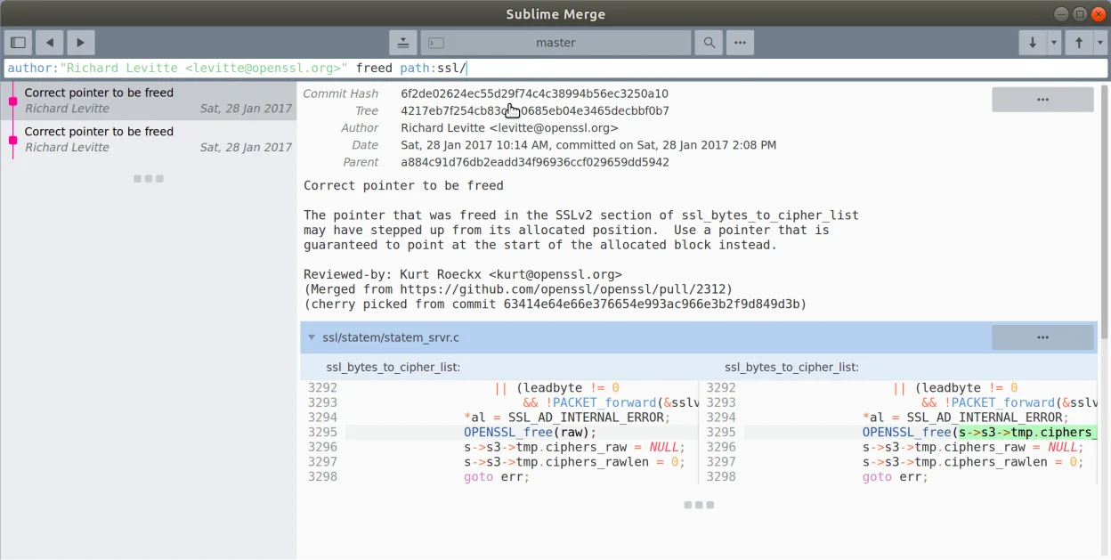
Task: Click the 'Reviewed-by: Kurt Roeckx' line
Action: [463, 274]
